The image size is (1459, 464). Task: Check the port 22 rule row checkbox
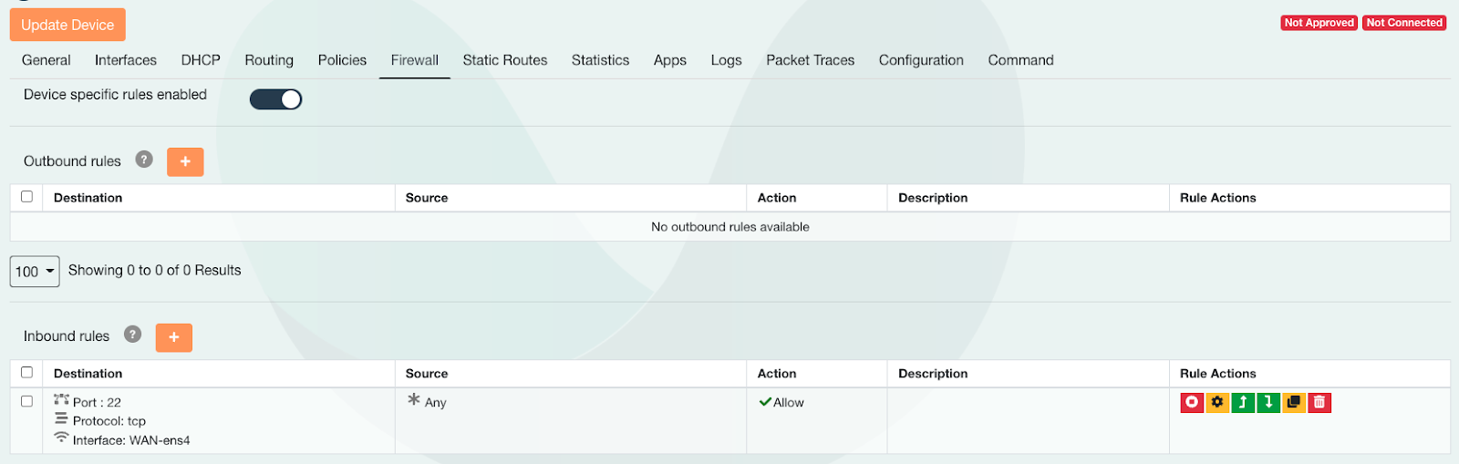[x=26, y=401]
